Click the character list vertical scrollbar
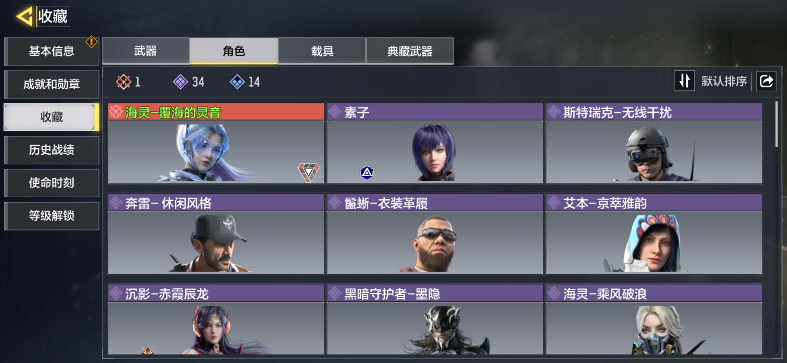This screenshot has height=363, width=787. coord(776,124)
